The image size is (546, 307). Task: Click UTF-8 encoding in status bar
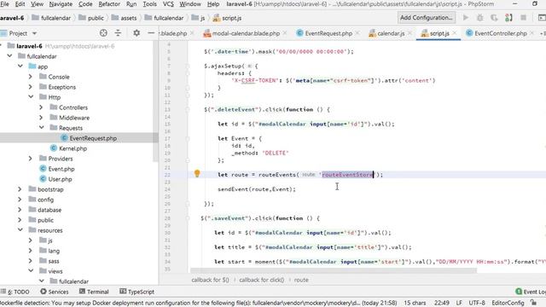point(477,303)
